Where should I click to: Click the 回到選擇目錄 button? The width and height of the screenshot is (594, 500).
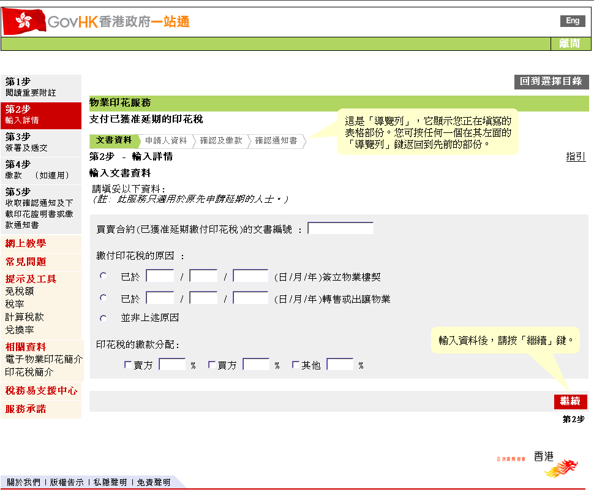click(x=551, y=81)
